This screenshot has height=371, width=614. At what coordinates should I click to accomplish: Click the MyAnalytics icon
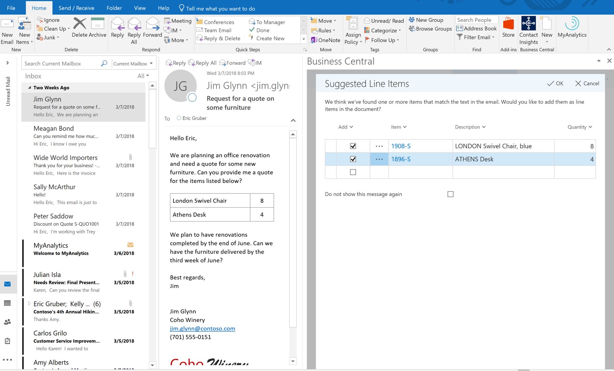point(572,23)
